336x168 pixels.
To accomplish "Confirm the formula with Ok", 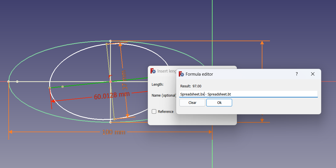I will click(219, 102).
